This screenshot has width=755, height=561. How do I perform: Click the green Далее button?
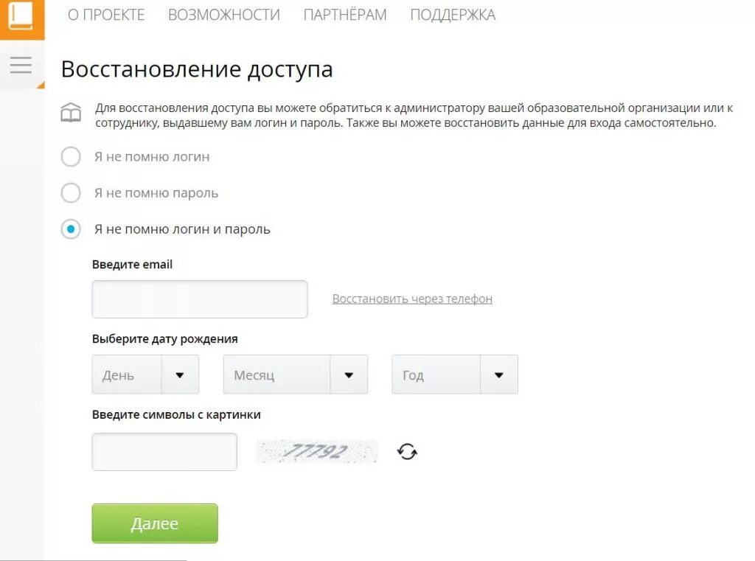coord(155,523)
